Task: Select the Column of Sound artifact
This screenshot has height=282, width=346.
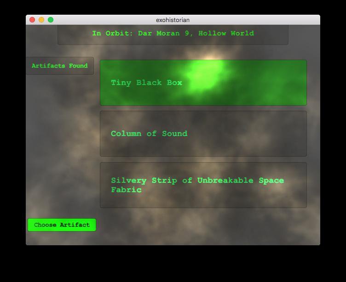Action: (x=203, y=134)
